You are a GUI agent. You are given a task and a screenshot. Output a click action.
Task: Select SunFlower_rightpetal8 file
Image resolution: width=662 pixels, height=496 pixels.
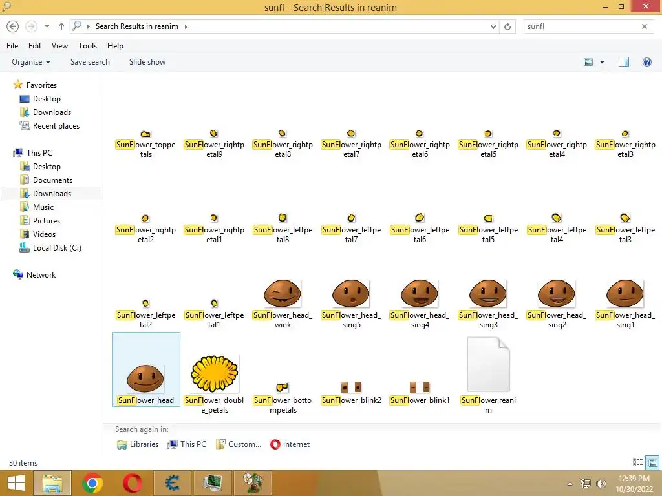click(x=283, y=144)
